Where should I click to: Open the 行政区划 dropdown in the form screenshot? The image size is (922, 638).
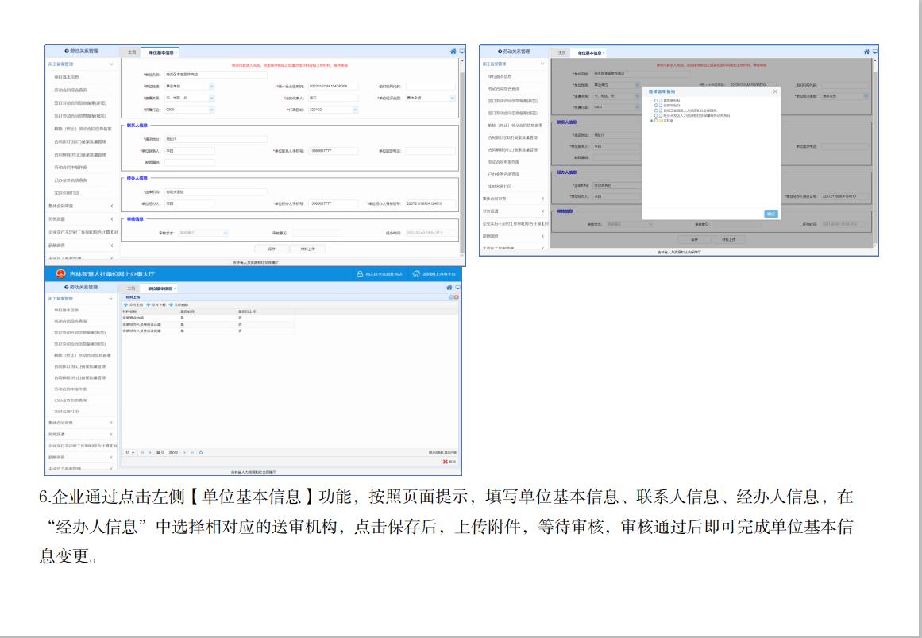point(355,110)
